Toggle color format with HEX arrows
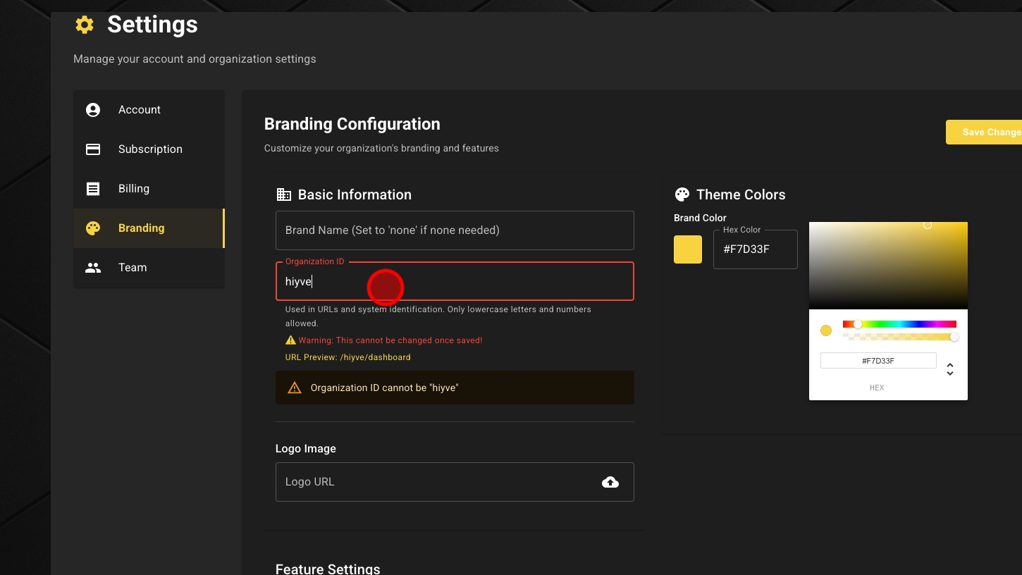1022x575 pixels. pos(950,369)
